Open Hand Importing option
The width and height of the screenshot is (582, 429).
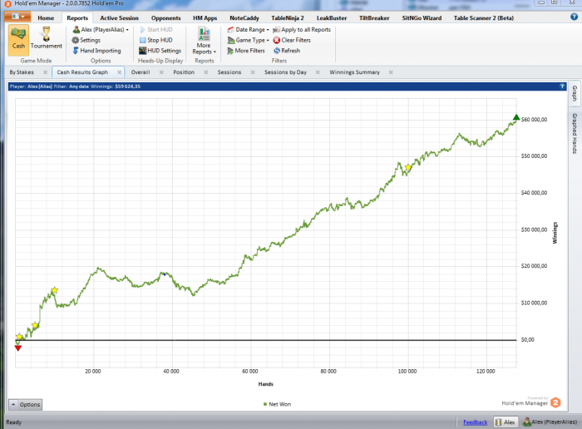pyautogui.click(x=96, y=51)
